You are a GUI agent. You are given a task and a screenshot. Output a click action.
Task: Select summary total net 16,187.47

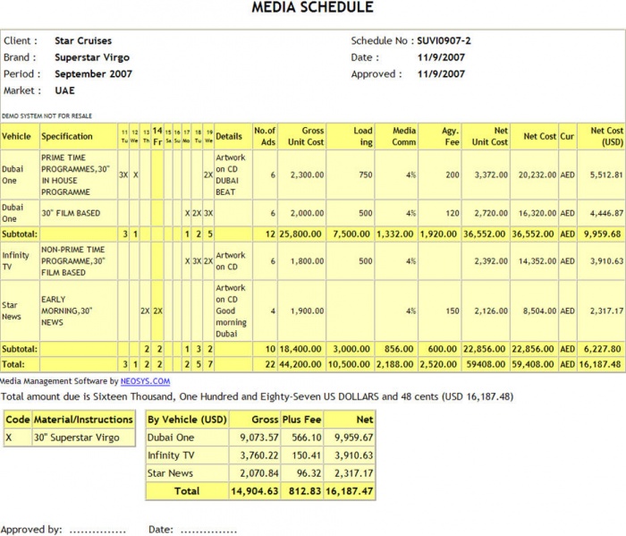(x=350, y=491)
